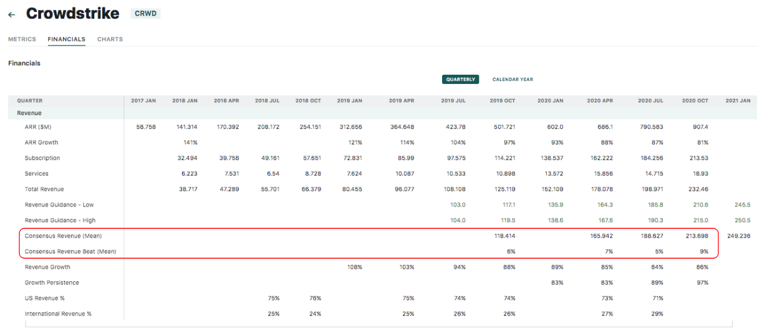This screenshot has height=336, width=757.
Task: Select the 2019 APR column header
Action: pos(401,101)
